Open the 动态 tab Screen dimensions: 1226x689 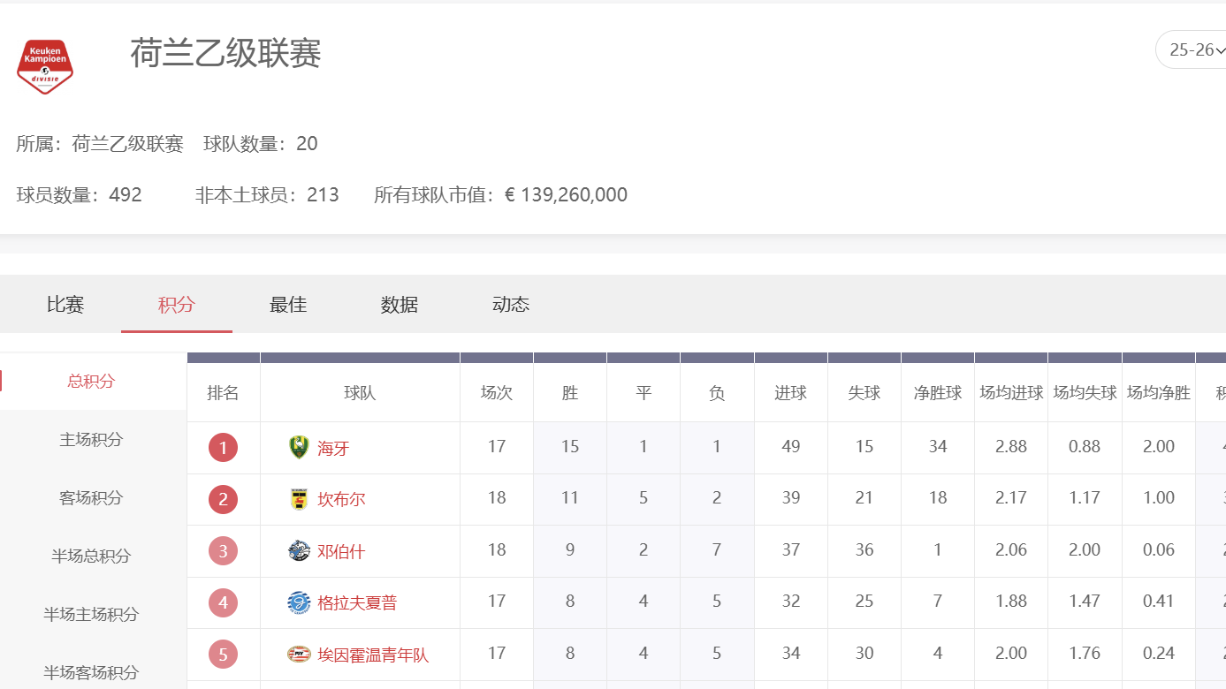pos(510,304)
